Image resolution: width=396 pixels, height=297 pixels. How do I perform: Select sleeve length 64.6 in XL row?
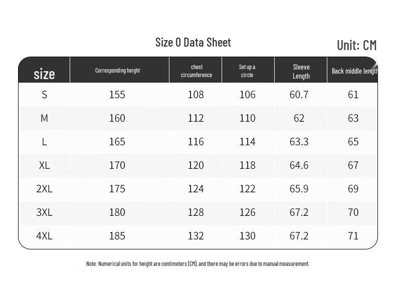tap(299, 165)
